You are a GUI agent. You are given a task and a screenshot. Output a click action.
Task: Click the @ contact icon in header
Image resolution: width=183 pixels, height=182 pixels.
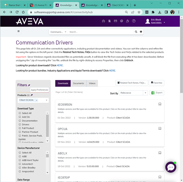tap(122, 21)
